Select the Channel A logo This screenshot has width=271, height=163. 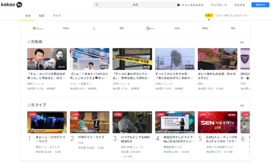coord(94,28)
